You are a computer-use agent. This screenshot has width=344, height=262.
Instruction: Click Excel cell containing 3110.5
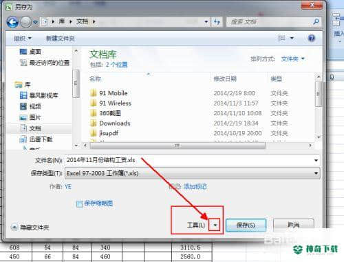(x=190, y=248)
